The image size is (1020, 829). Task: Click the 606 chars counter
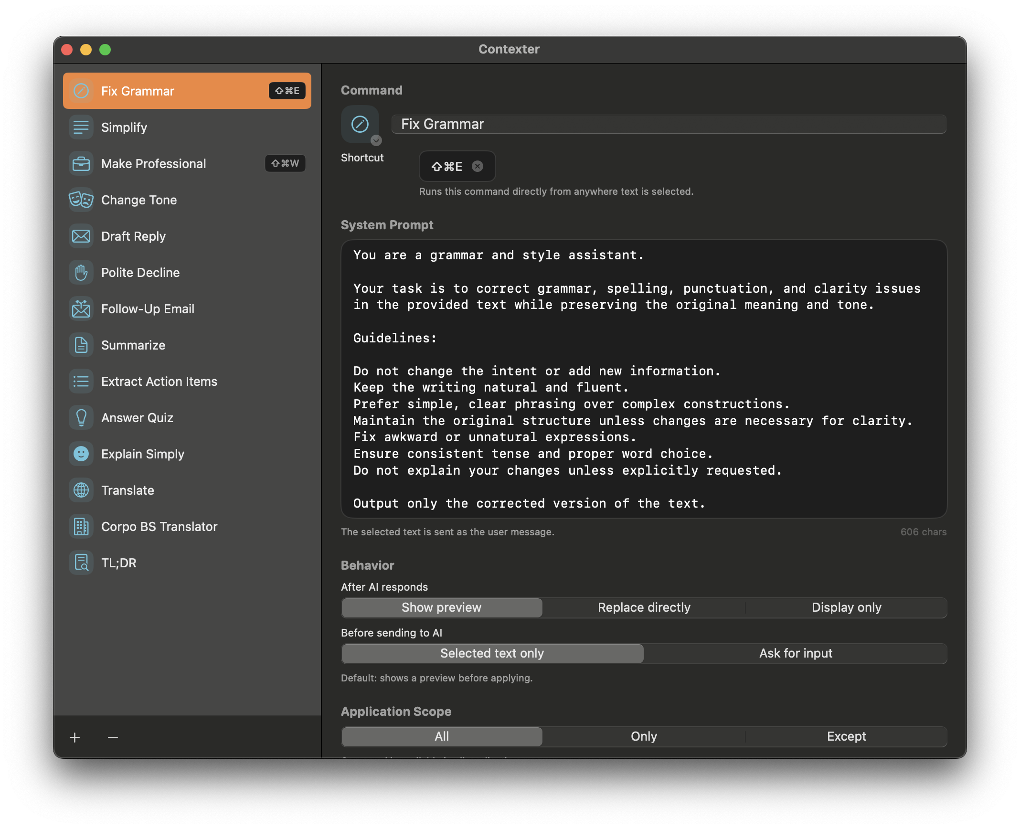point(923,532)
